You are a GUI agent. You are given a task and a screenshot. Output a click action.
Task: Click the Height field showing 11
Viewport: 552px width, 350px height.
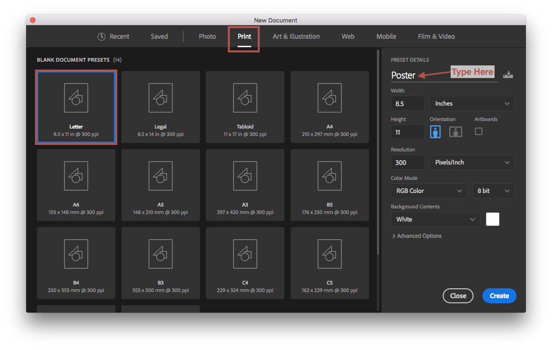point(408,132)
